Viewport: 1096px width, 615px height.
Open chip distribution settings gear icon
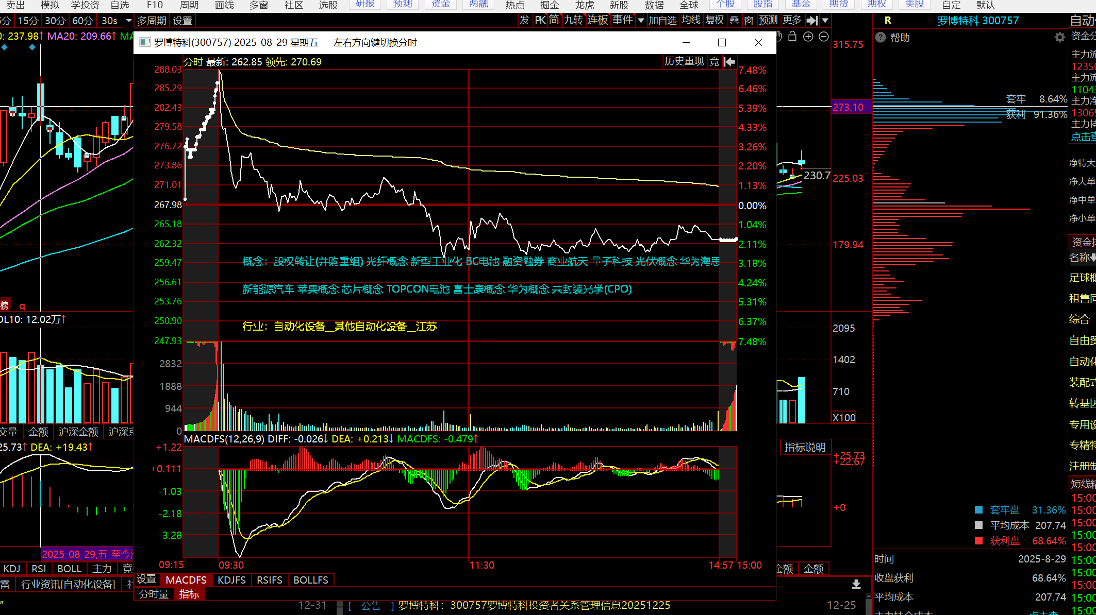click(x=1059, y=37)
